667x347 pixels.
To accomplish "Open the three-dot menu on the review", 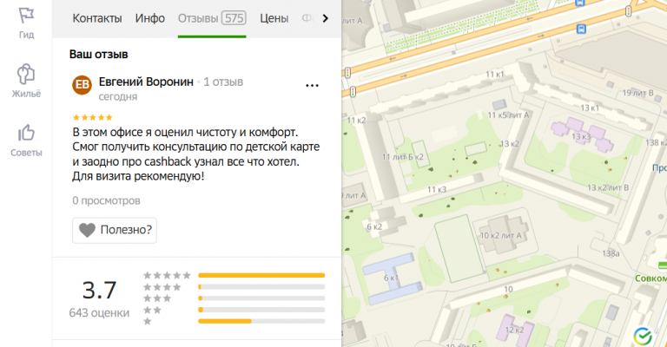I will [x=313, y=86].
